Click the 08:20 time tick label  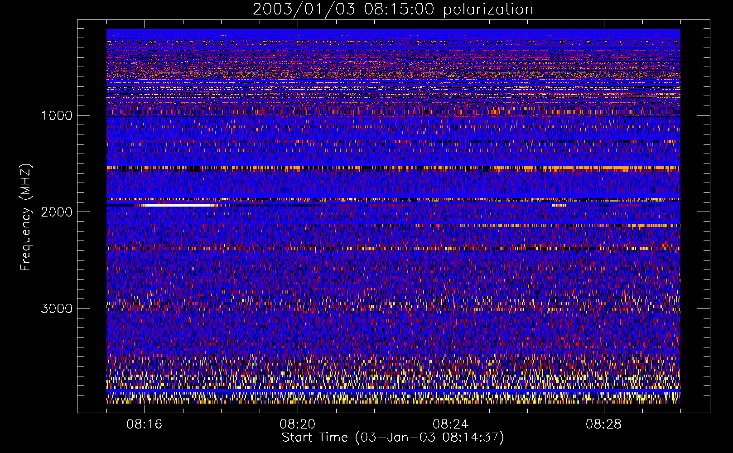tap(298, 424)
